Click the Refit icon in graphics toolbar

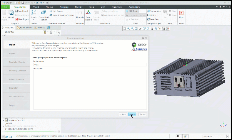point(125,29)
